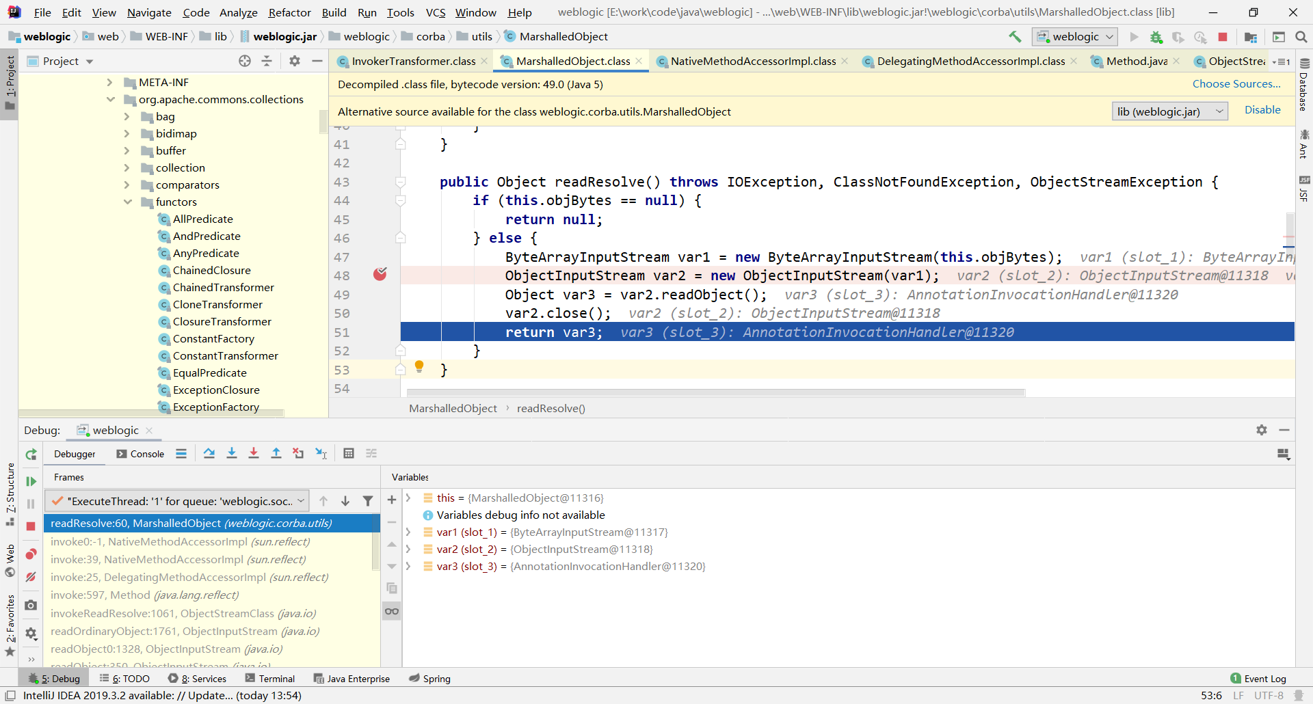Click the Step Out debugger button

[276, 453]
